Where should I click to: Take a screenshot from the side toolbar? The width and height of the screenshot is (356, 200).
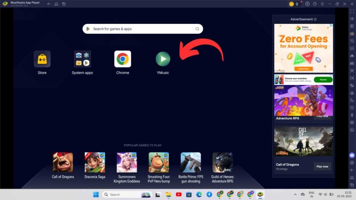[x=352, y=70]
